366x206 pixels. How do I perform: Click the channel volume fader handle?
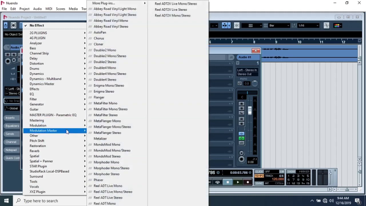pos(250,110)
